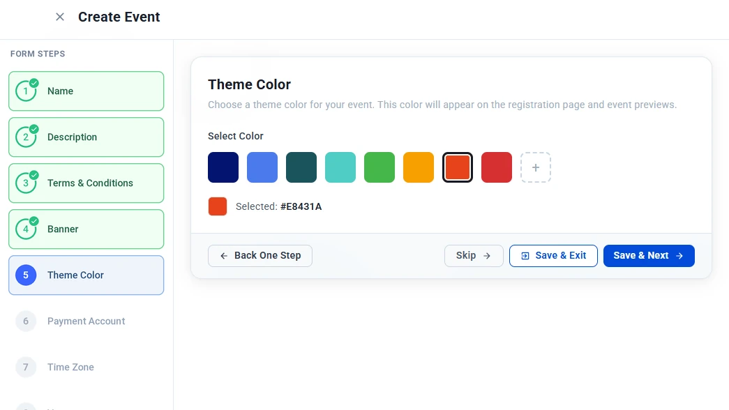This screenshot has width=729, height=410.
Task: Click the hex value #E8431A
Action: 301,206
